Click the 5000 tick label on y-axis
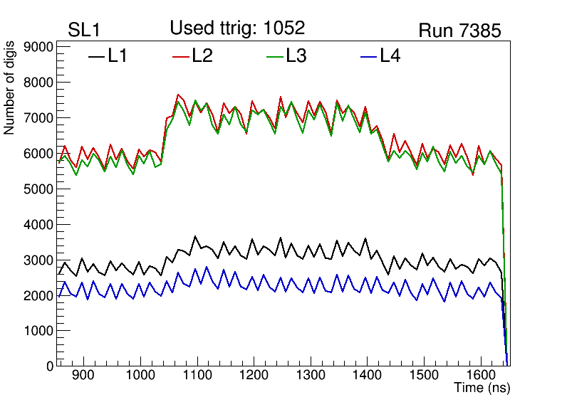 coord(39,189)
